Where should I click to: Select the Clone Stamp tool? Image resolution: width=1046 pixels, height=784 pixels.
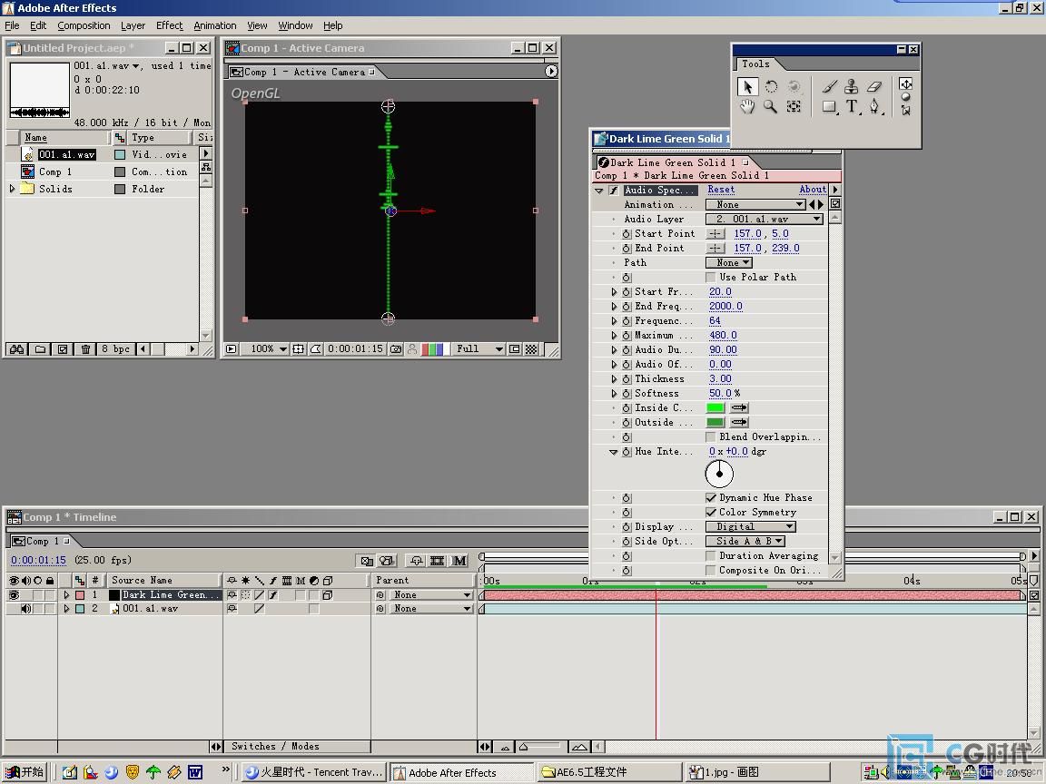click(851, 87)
